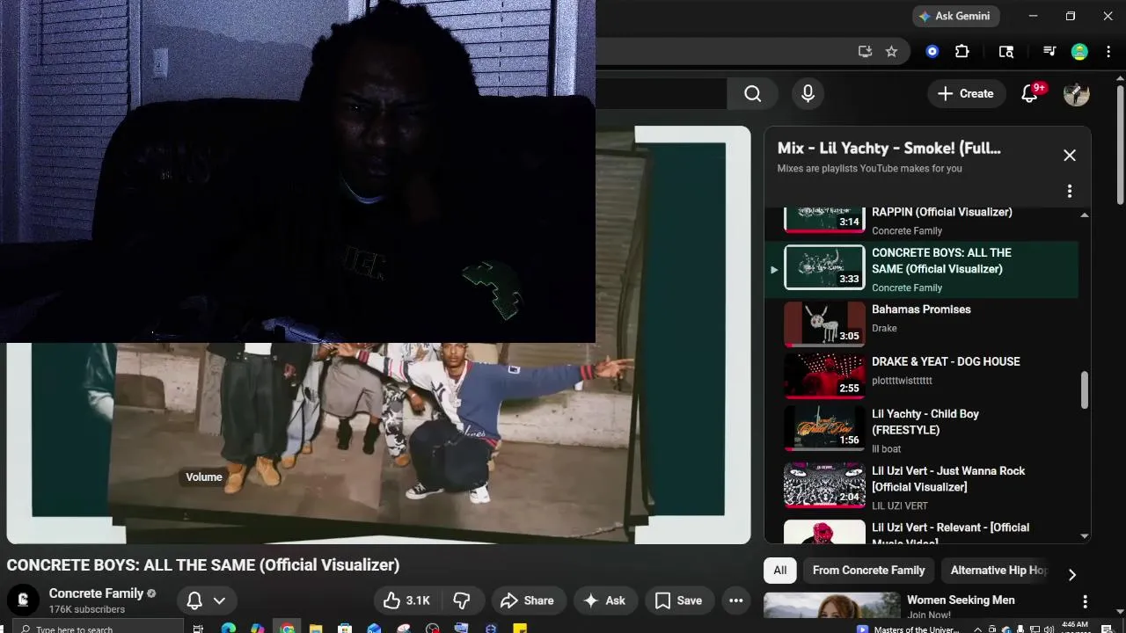The height and width of the screenshot is (633, 1126).
Task: Play DRAKE & YEAT - DOG HOUSE thumbnail
Action: click(824, 375)
